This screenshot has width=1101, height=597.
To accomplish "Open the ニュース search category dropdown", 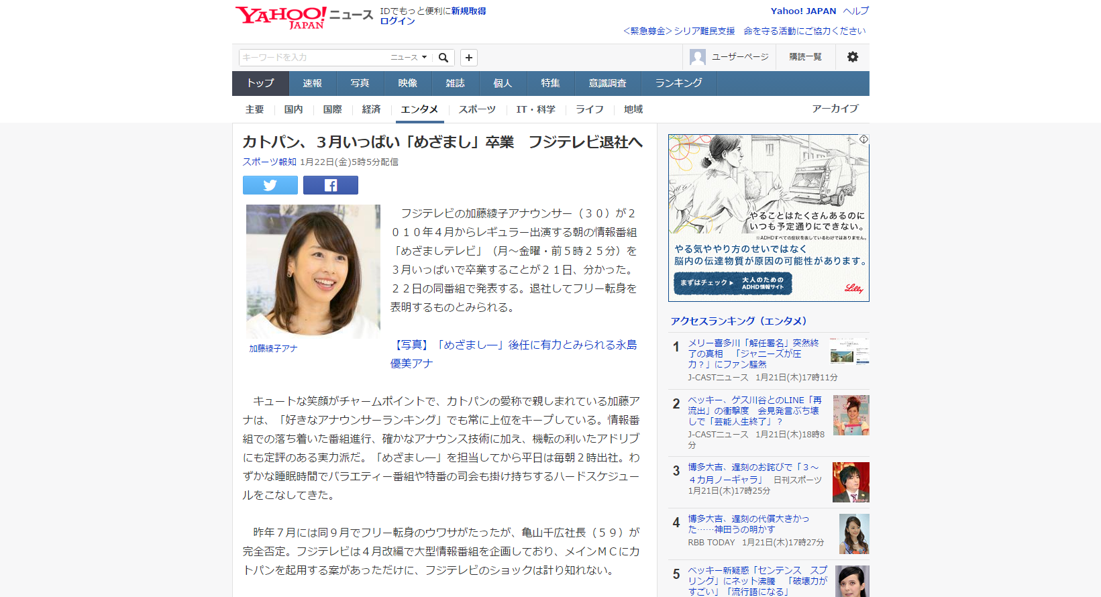I will (x=409, y=58).
